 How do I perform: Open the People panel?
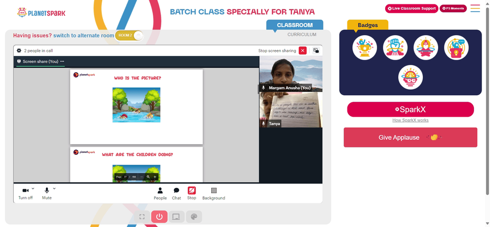[160, 194]
